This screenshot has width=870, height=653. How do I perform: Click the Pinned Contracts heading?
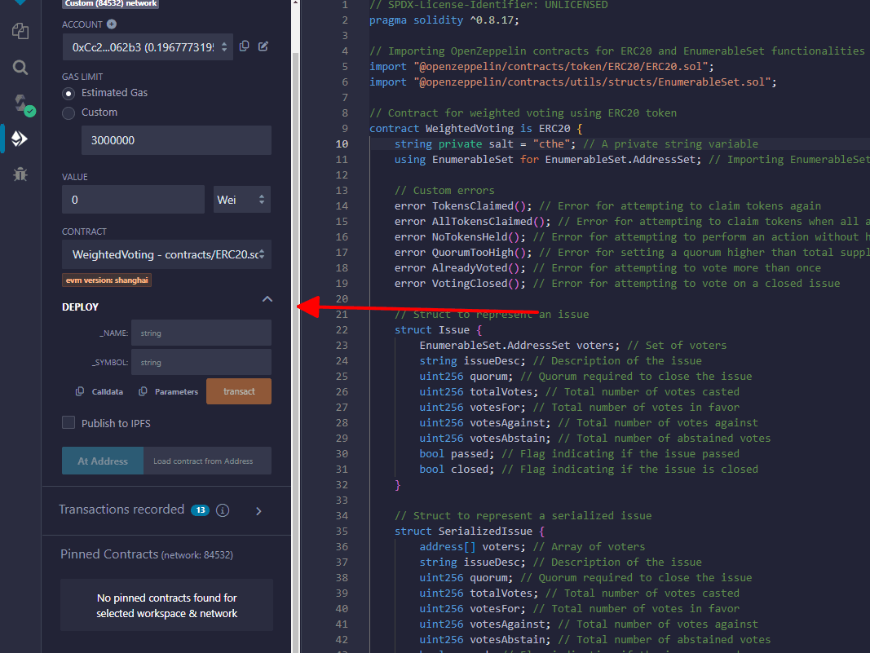[x=109, y=554]
